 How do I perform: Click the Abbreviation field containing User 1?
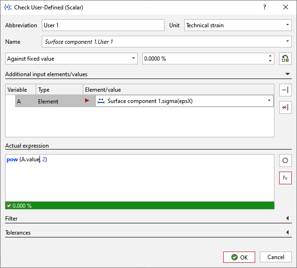click(x=102, y=25)
